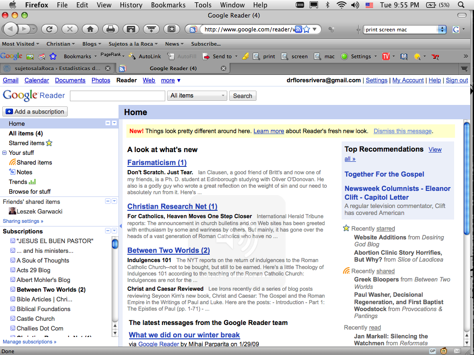Switch to the sujetosalaRoca tab

pos(56,68)
